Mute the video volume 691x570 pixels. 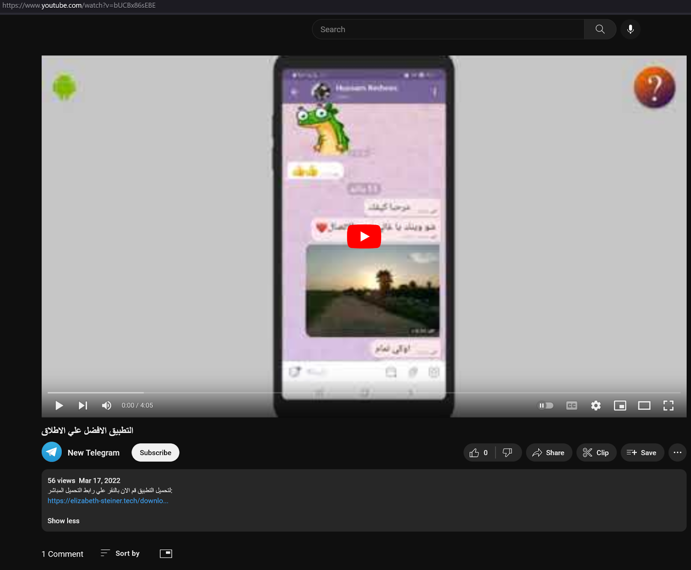coord(106,405)
